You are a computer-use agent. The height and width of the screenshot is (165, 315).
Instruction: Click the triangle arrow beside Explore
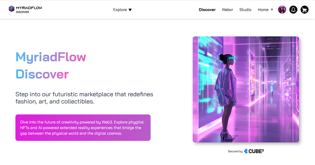point(130,10)
